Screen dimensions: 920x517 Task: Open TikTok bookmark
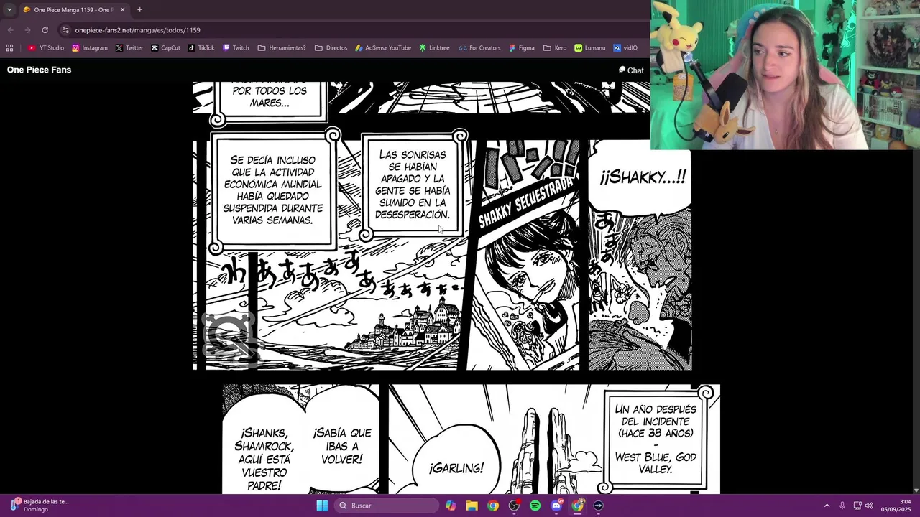[x=201, y=48]
